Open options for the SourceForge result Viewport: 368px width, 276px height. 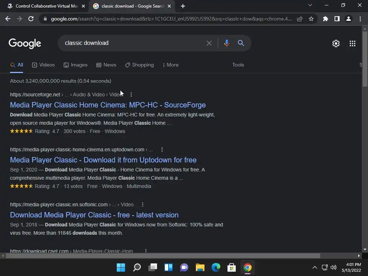click(x=131, y=95)
